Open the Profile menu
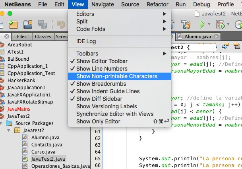242x169 pixels. click(x=226, y=4)
